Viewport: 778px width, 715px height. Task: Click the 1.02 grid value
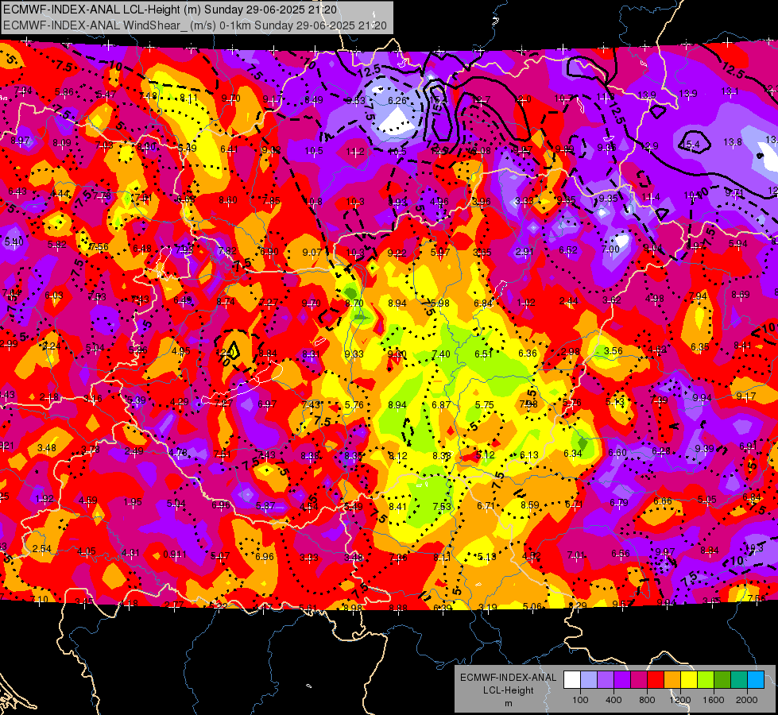526,302
